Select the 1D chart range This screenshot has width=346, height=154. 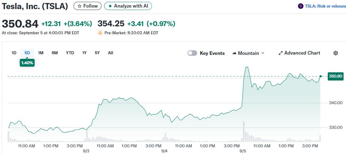point(14,53)
